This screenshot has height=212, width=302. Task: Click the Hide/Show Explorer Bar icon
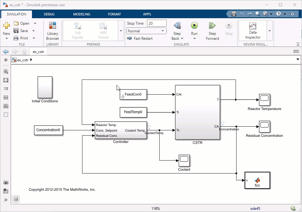tap(6, 60)
